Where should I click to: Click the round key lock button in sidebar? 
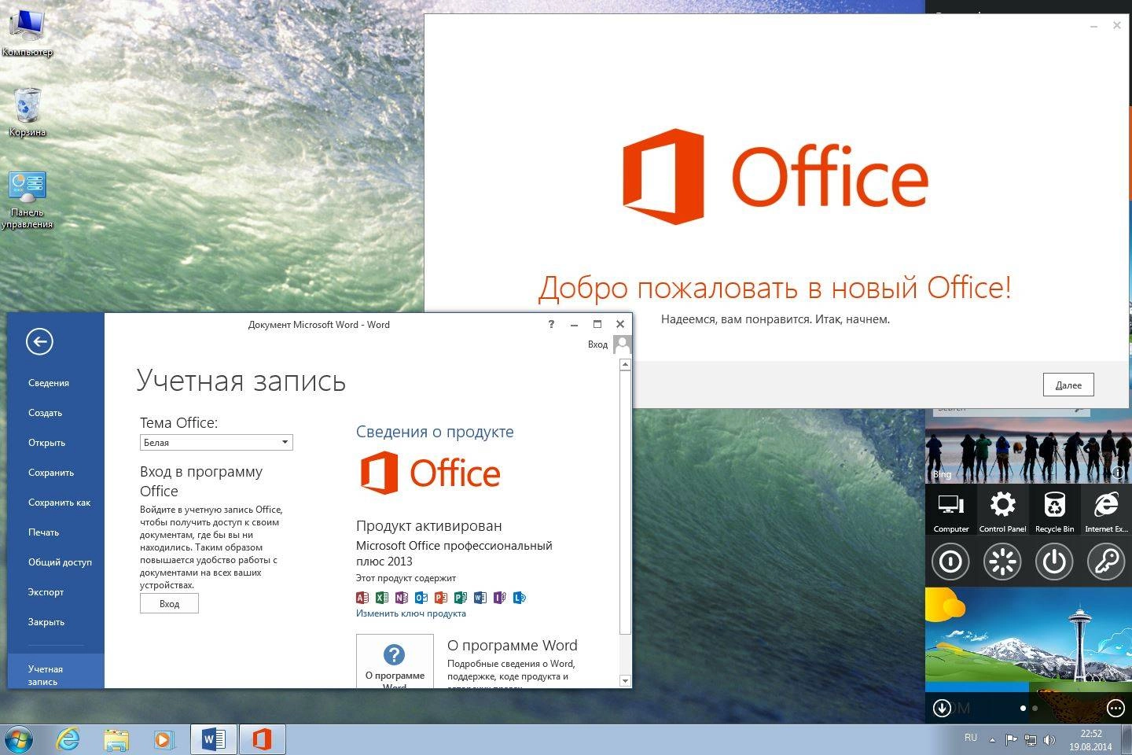pos(1106,562)
